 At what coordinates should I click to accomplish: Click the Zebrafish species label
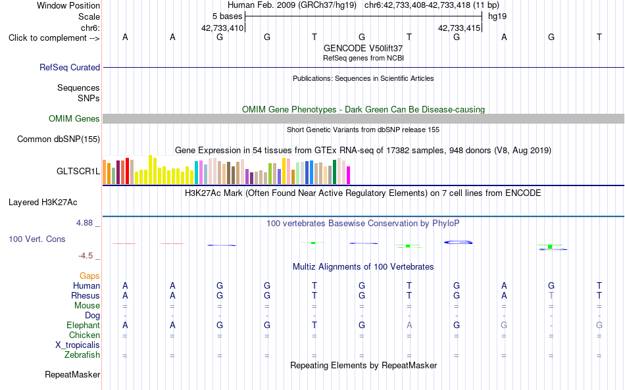point(82,354)
